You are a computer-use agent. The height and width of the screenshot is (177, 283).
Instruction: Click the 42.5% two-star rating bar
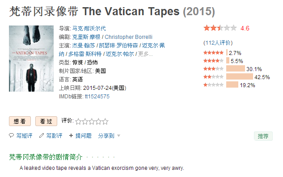(240, 77)
